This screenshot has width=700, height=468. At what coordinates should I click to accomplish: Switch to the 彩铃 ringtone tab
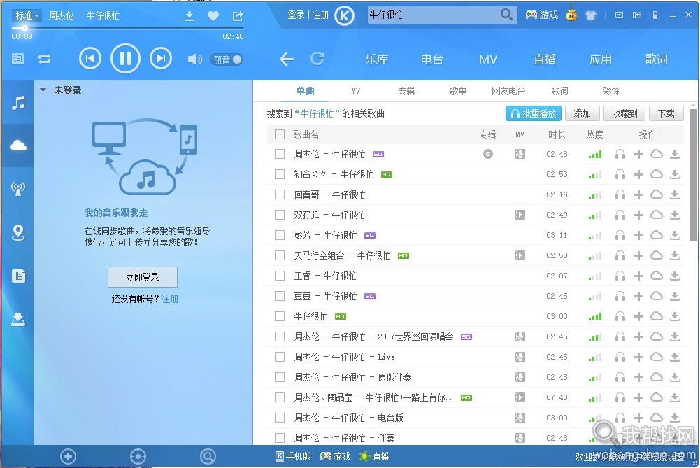(611, 91)
